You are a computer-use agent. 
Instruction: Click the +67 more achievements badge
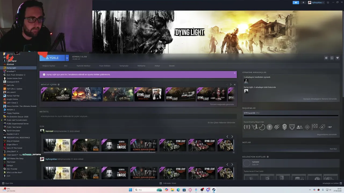330,127
